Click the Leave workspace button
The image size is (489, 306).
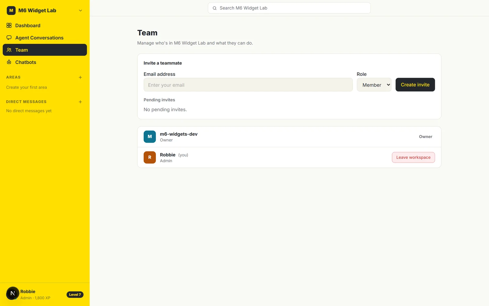point(413,158)
